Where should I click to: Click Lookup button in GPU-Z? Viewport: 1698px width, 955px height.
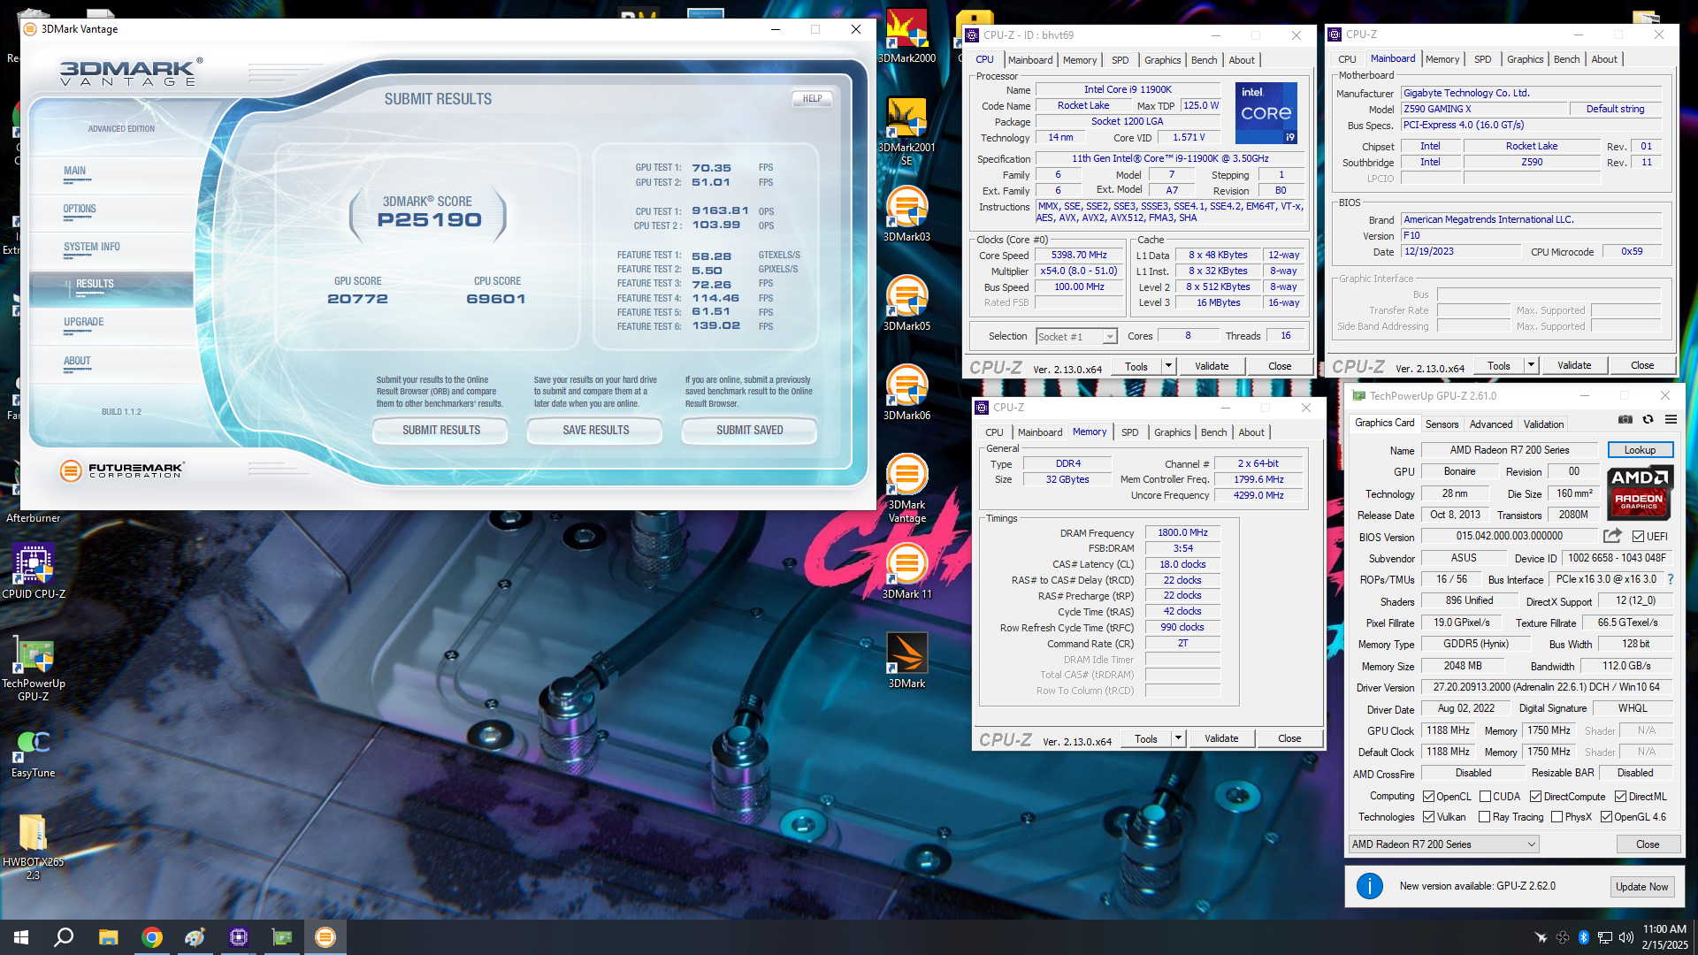click(1640, 450)
